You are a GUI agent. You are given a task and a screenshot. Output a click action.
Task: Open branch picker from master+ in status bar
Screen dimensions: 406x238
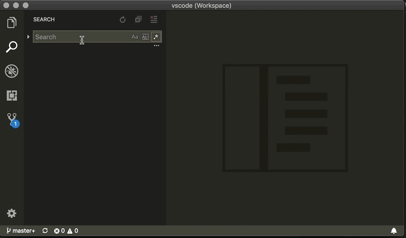click(21, 231)
